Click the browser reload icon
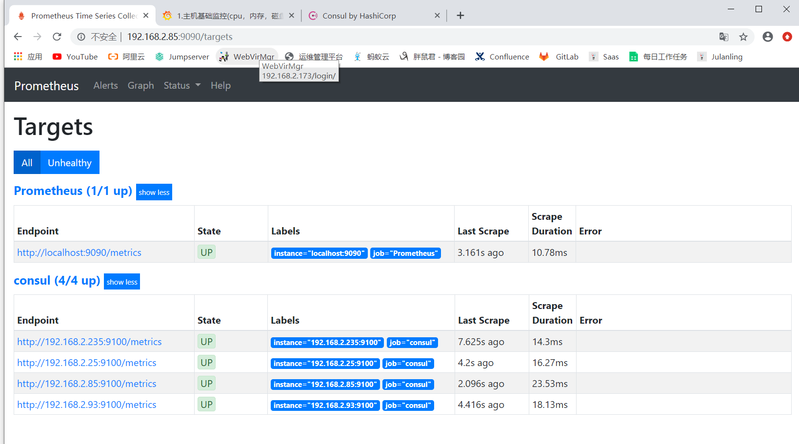Screen dimensions: 799x444 [57, 37]
